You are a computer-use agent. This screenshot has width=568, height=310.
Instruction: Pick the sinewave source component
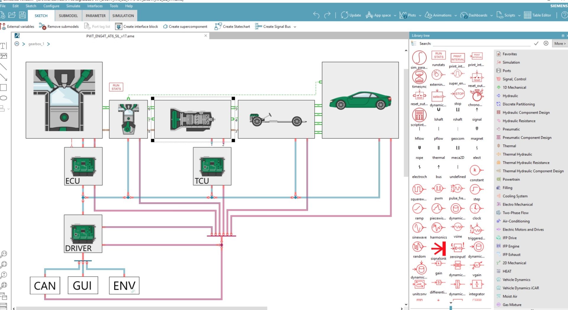click(x=419, y=228)
